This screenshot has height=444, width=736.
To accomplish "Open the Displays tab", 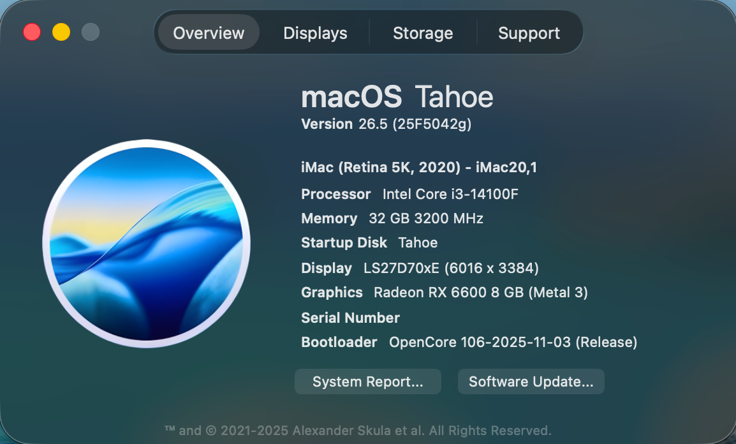I will 315,33.
